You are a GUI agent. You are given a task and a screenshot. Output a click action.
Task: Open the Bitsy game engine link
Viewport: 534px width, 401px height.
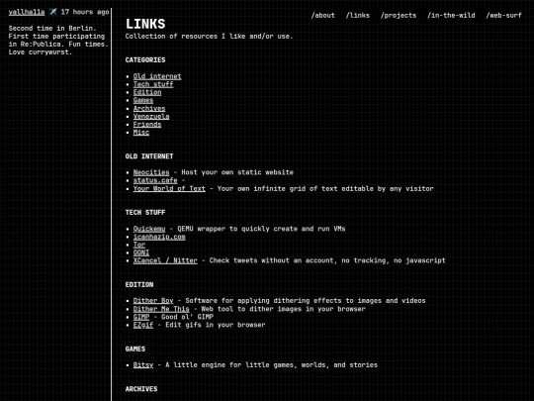(143, 365)
